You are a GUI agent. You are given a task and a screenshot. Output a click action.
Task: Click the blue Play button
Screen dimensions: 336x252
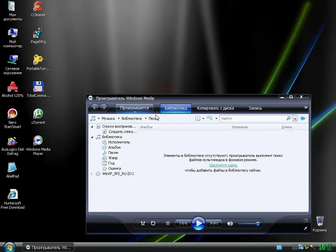(198, 223)
